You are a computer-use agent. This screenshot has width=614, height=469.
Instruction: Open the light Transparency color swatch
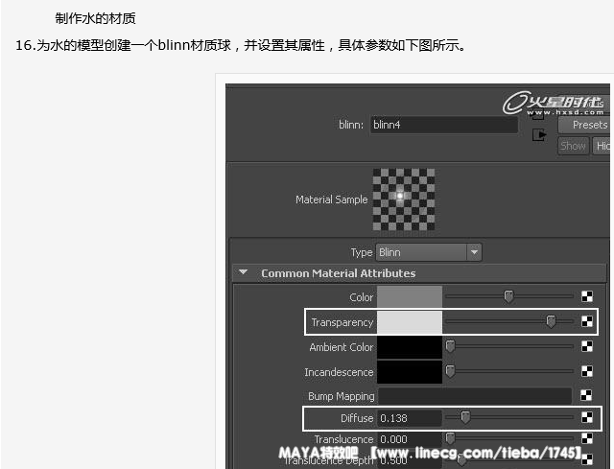[x=409, y=322]
